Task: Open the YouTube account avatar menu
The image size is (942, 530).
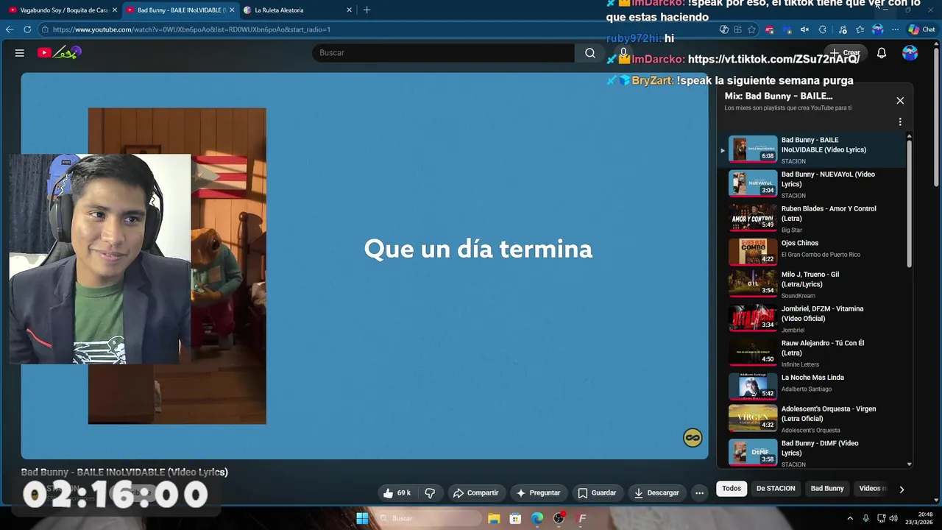Action: (910, 53)
